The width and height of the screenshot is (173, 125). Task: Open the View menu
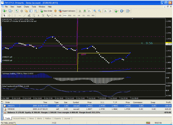coord(12,7)
